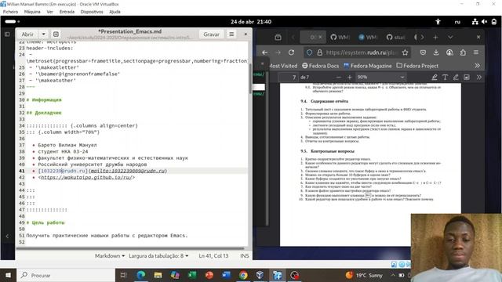Screen dimensions: 502x282
Task: Open the Save to Pocket icon
Action: (x=423, y=52)
